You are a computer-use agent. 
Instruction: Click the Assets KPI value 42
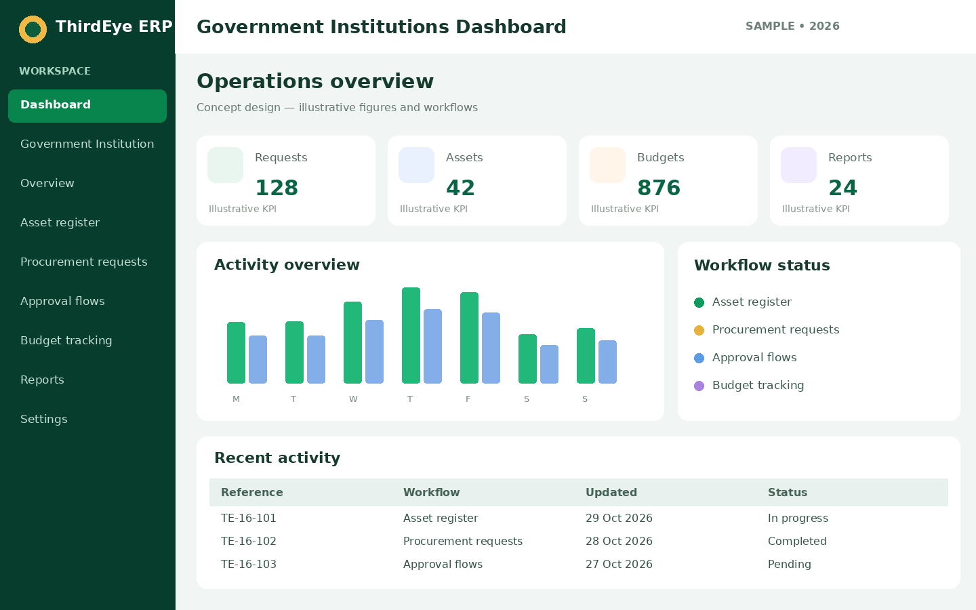[460, 188]
